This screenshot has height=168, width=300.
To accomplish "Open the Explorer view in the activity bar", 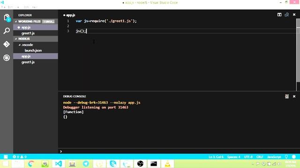I will click(7, 18).
